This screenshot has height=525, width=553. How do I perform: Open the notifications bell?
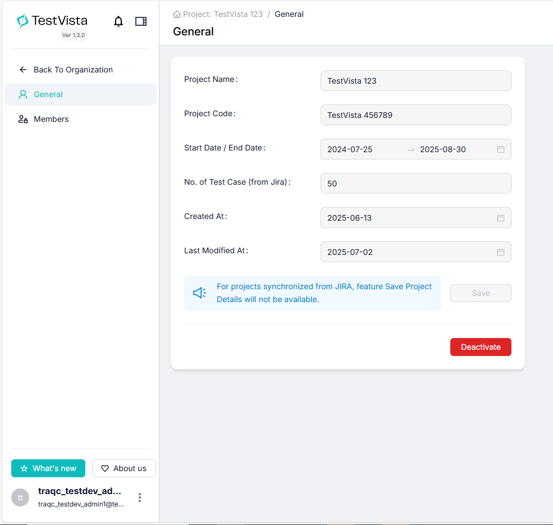pyautogui.click(x=118, y=21)
